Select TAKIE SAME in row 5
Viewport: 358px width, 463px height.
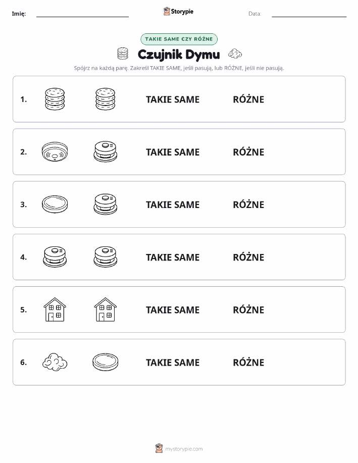173,310
